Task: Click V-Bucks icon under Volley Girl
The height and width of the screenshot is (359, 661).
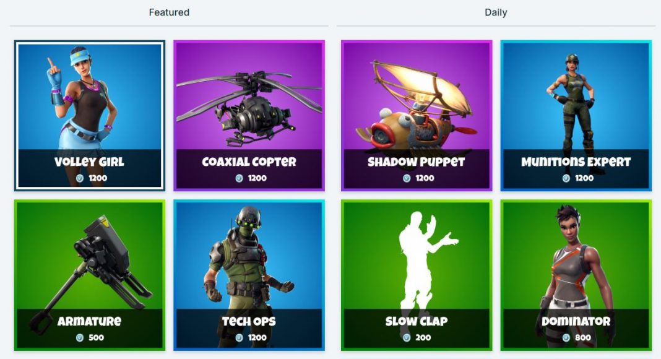Action: click(x=80, y=178)
